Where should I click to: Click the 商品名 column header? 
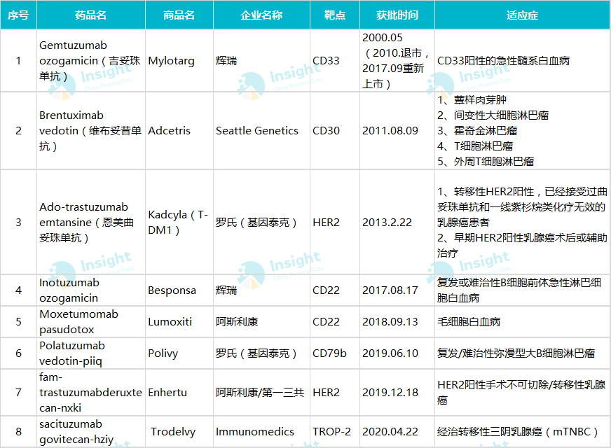coord(179,15)
